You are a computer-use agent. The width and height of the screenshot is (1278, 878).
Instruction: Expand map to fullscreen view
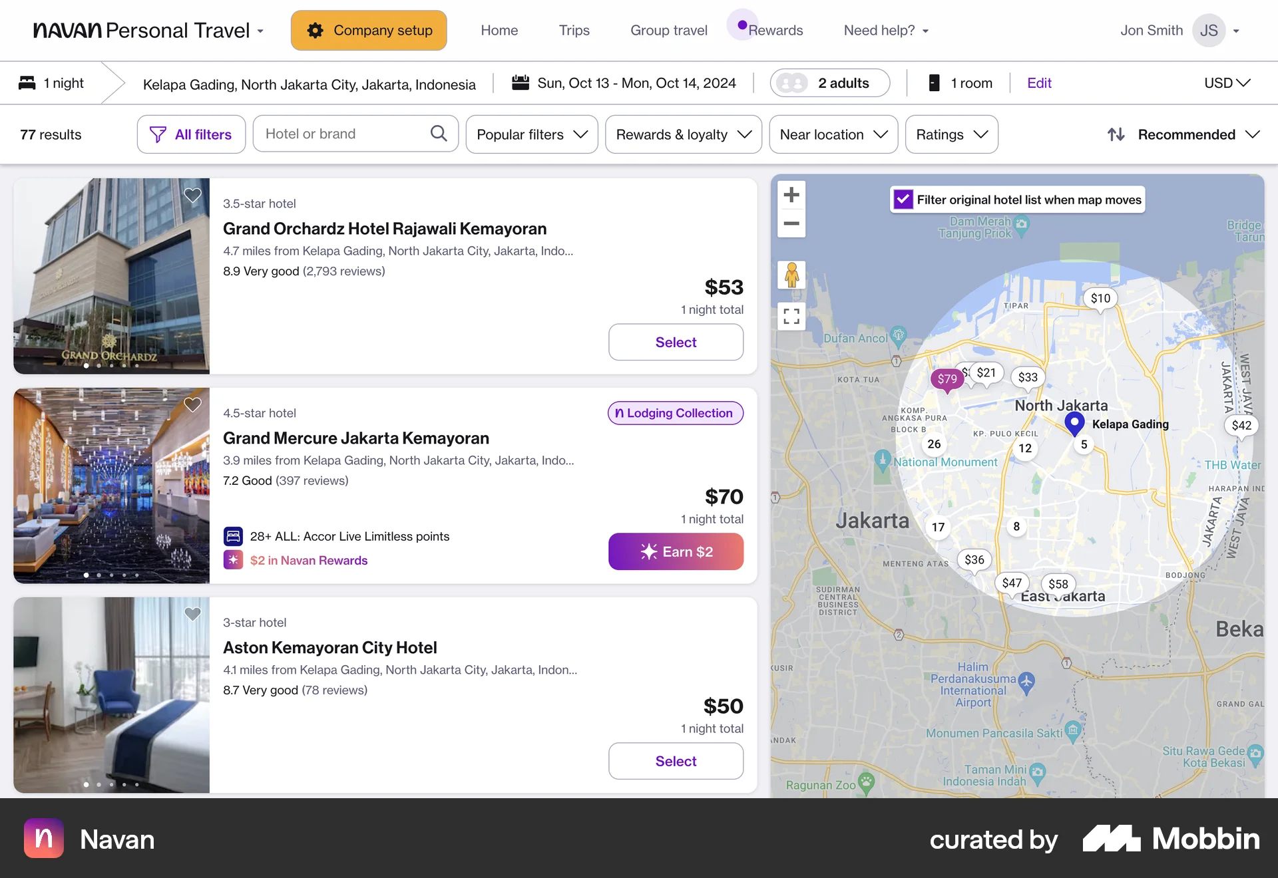pos(791,316)
